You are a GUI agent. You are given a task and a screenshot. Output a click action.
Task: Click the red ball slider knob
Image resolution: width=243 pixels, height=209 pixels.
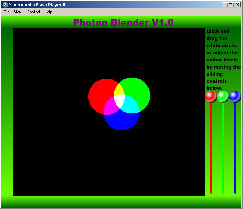pos(211,97)
